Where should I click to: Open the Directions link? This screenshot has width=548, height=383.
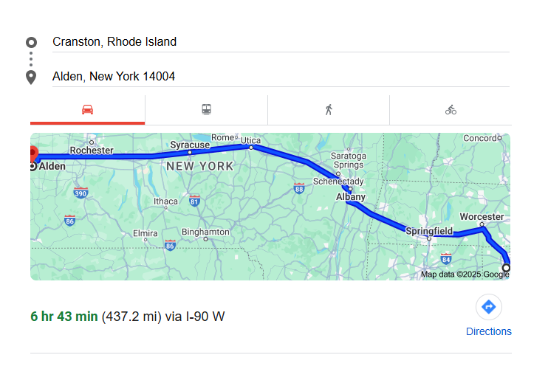(x=488, y=331)
